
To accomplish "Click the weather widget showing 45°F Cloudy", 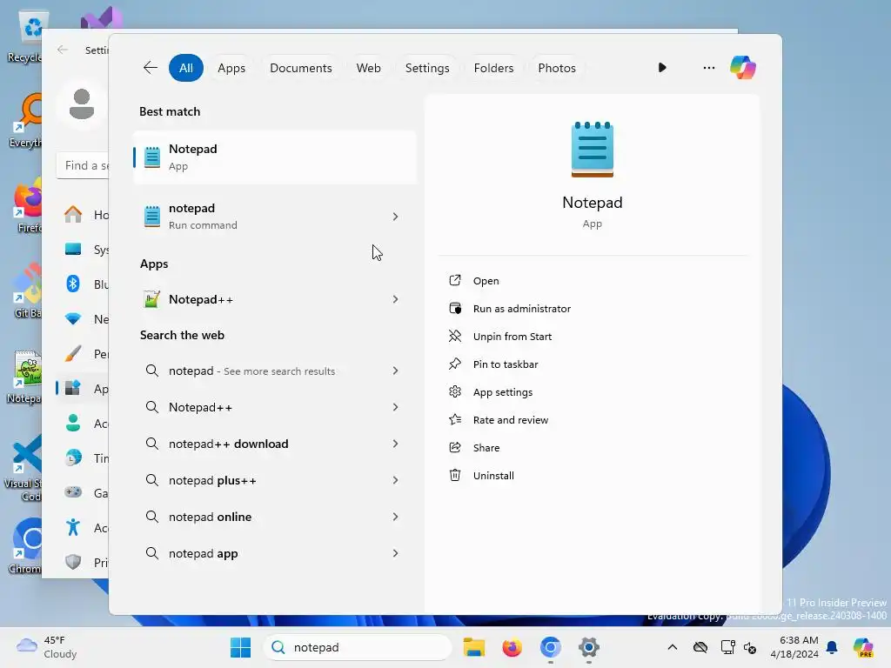I will tap(47, 647).
